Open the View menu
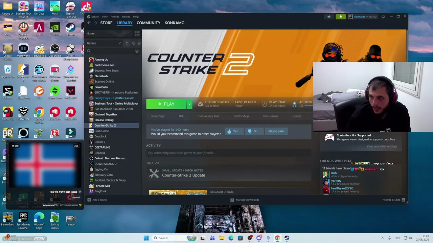This screenshot has width=433, height=243. click(x=105, y=17)
